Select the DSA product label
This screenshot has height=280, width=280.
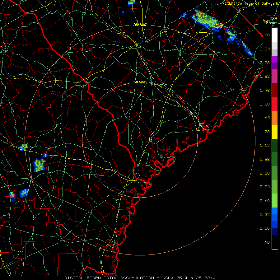[x=273, y=19]
